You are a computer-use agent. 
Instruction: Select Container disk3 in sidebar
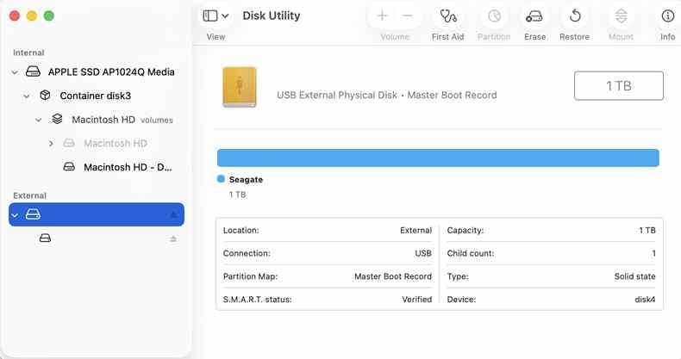95,96
